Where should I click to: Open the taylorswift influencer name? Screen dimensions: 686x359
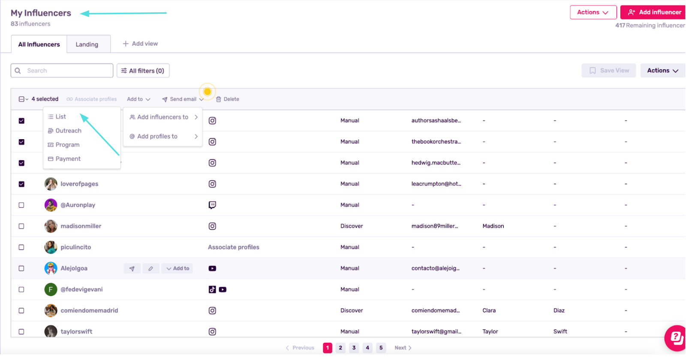pos(76,332)
